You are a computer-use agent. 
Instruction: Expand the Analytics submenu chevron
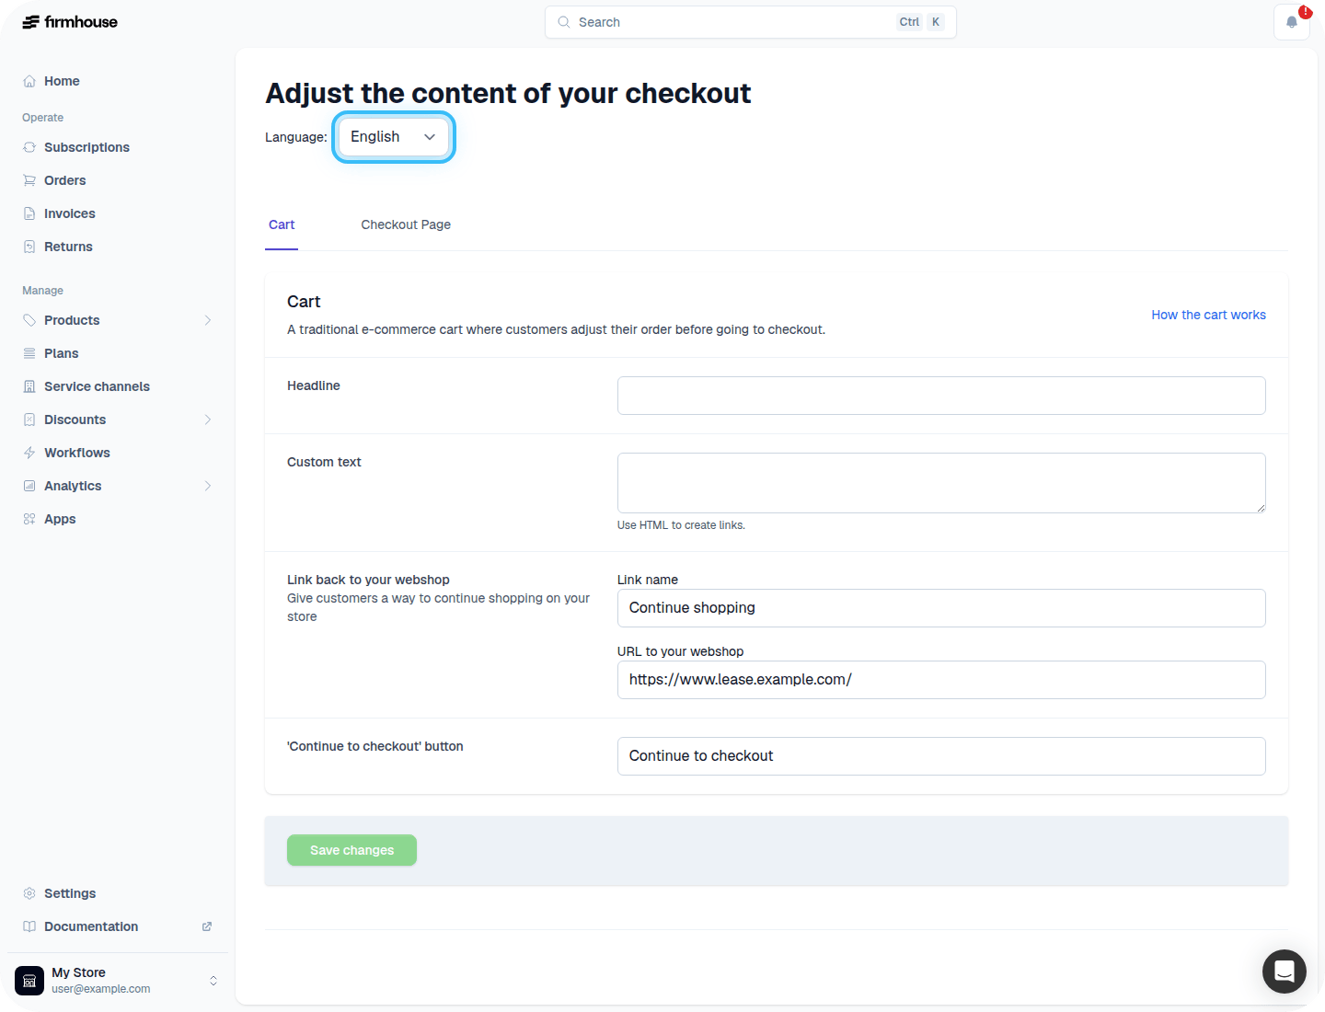point(208,486)
